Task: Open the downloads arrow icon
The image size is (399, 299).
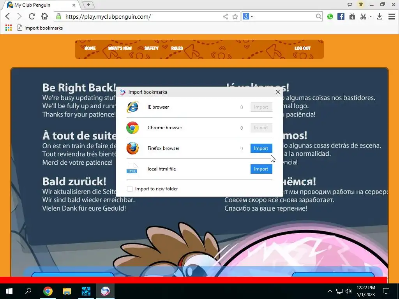Action: [x=380, y=16]
